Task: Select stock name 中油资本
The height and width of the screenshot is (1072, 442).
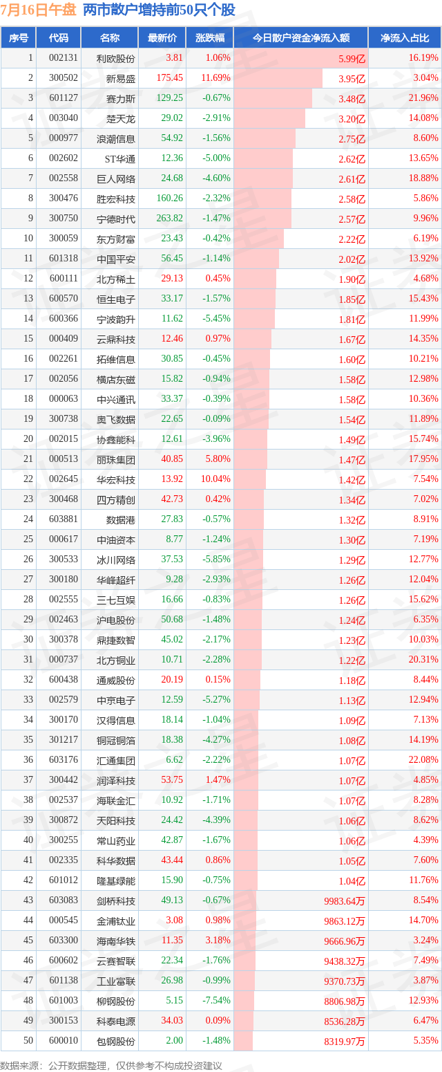Action: click(x=116, y=540)
